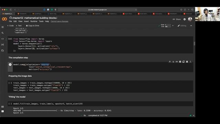Image resolution: width=220 pixels, height=124 pixels.
Task: Open the Tools menu
Action: (41, 21)
